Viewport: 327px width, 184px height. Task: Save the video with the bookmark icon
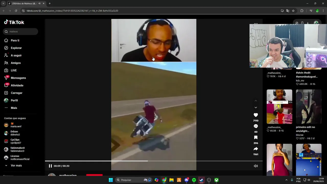(x=256, y=137)
